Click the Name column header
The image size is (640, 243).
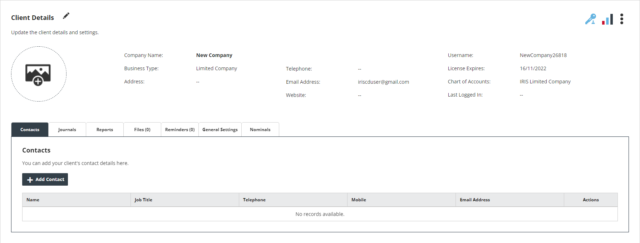point(33,200)
